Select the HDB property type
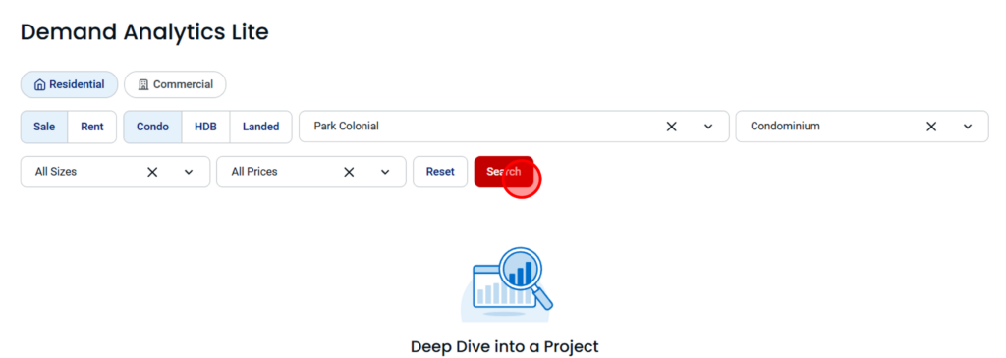Viewport: 1006px width, 358px height. [x=206, y=127]
